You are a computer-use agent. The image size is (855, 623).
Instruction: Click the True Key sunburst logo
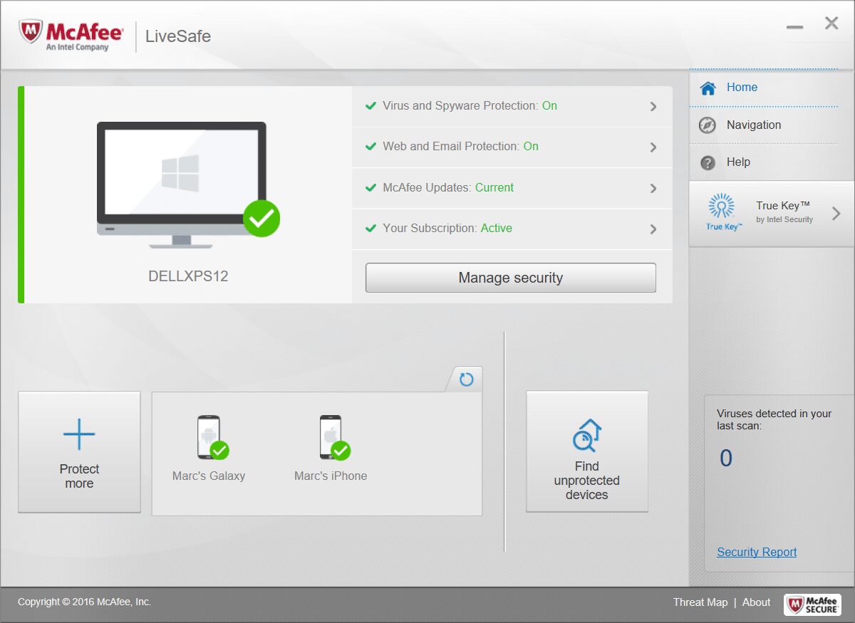[x=722, y=206]
